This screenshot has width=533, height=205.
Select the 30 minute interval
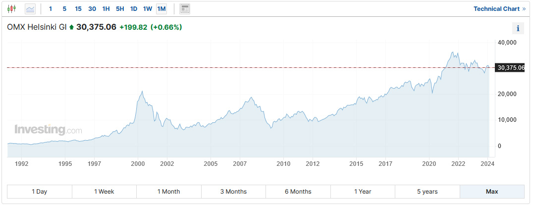click(92, 9)
